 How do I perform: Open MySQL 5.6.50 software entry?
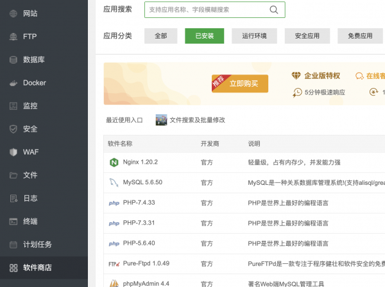click(142, 182)
